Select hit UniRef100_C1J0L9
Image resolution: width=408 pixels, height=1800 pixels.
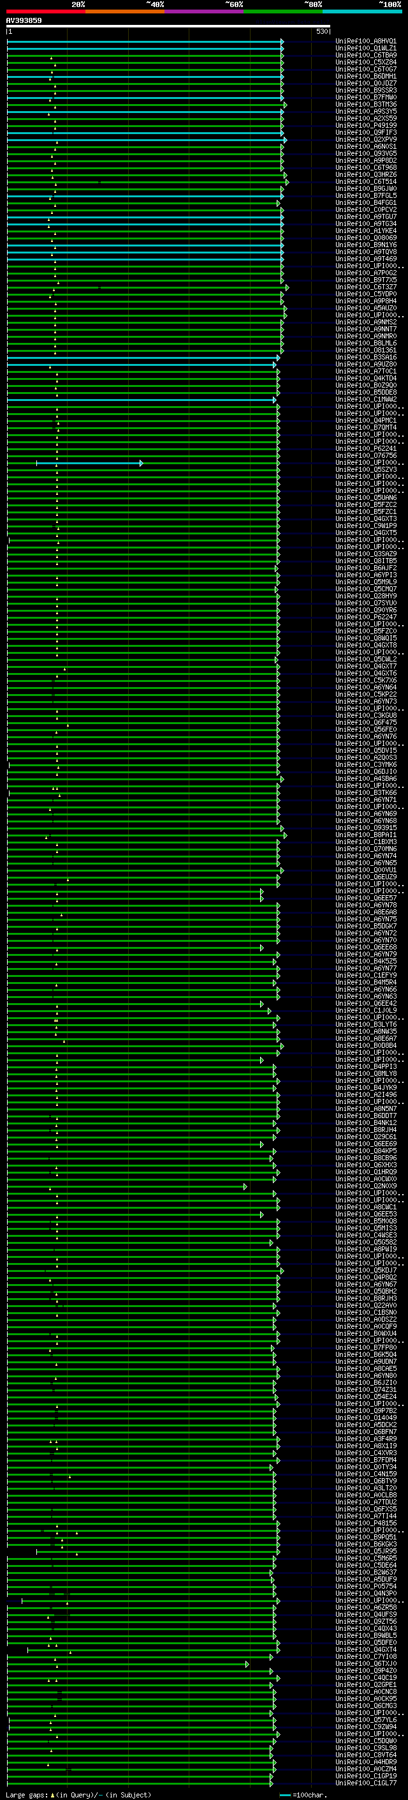pyautogui.click(x=366, y=1010)
